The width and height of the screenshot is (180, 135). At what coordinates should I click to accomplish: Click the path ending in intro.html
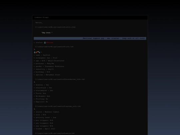click(55, 27)
